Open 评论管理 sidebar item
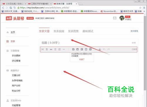147x107 pixels. 16,61
